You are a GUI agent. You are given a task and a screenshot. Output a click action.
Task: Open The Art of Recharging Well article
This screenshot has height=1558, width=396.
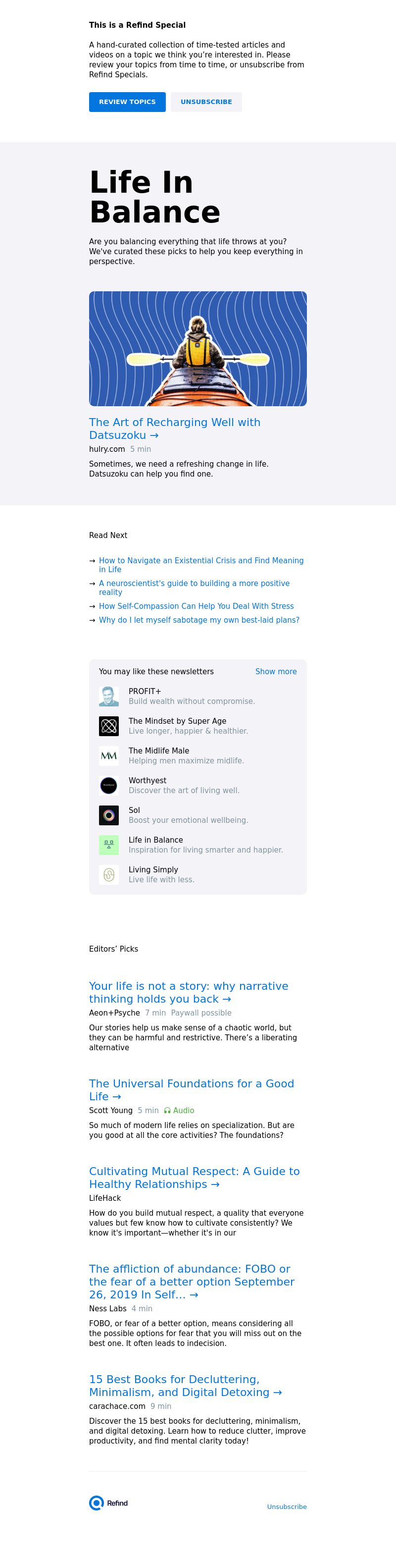click(x=175, y=428)
